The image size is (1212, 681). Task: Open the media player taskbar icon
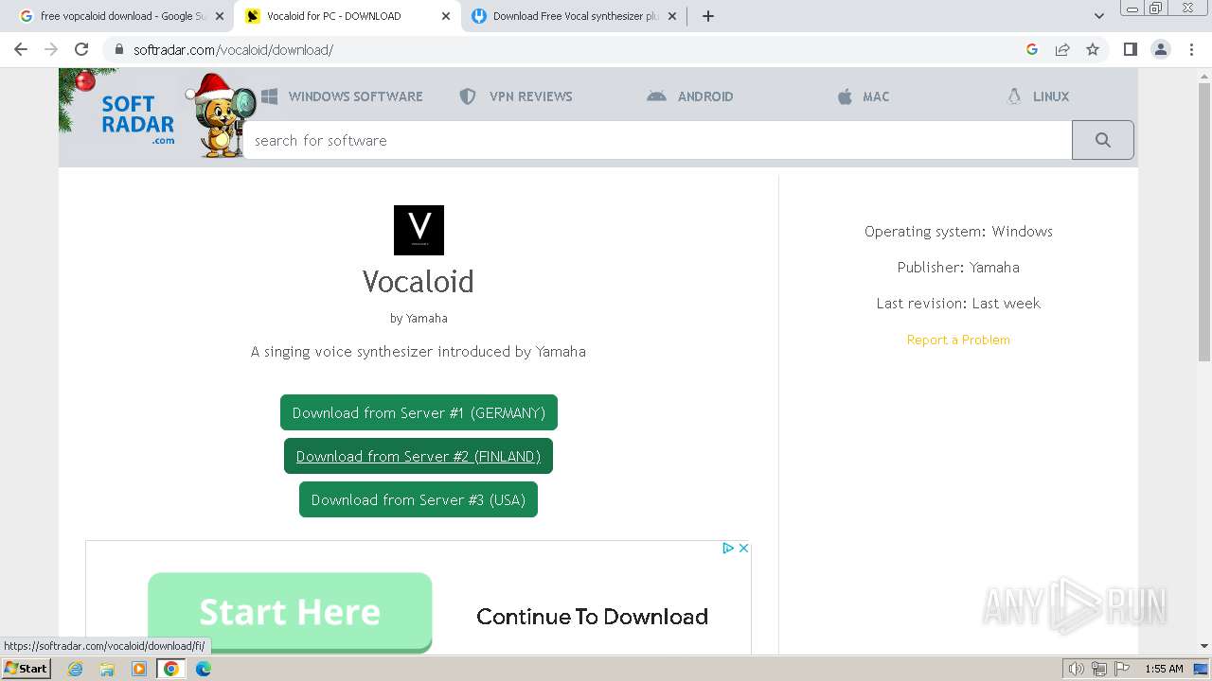[x=139, y=669]
